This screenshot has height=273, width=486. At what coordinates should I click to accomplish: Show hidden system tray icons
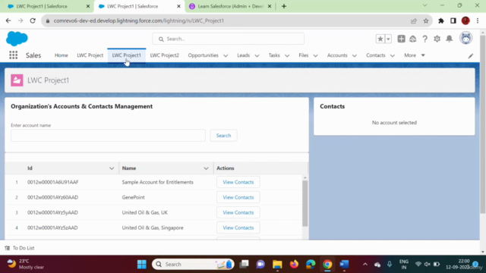tap(365, 264)
